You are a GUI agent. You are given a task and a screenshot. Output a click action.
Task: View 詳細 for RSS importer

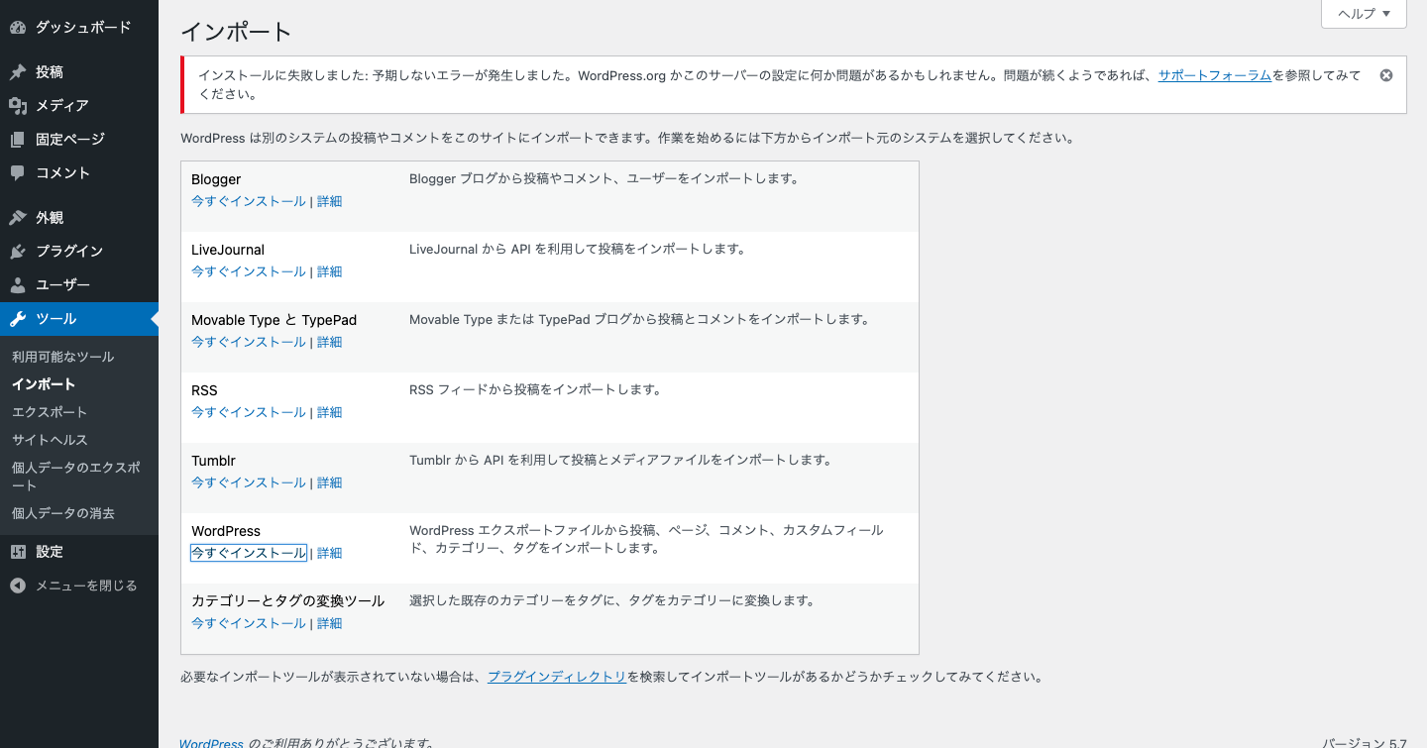click(x=329, y=412)
